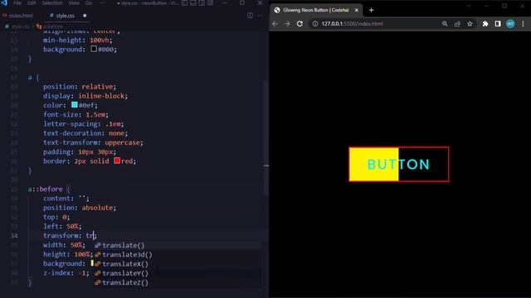Open the File menu in VS Code

tap(17, 3)
